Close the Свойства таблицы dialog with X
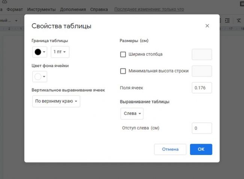The image size is (244, 179). click(207, 26)
